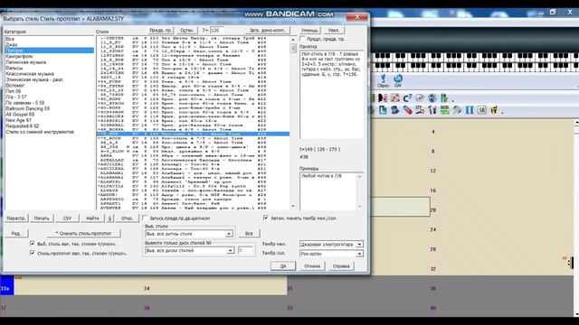Click the styles list scroll-down arrow
This screenshot has height=325, width=579.
(293, 206)
